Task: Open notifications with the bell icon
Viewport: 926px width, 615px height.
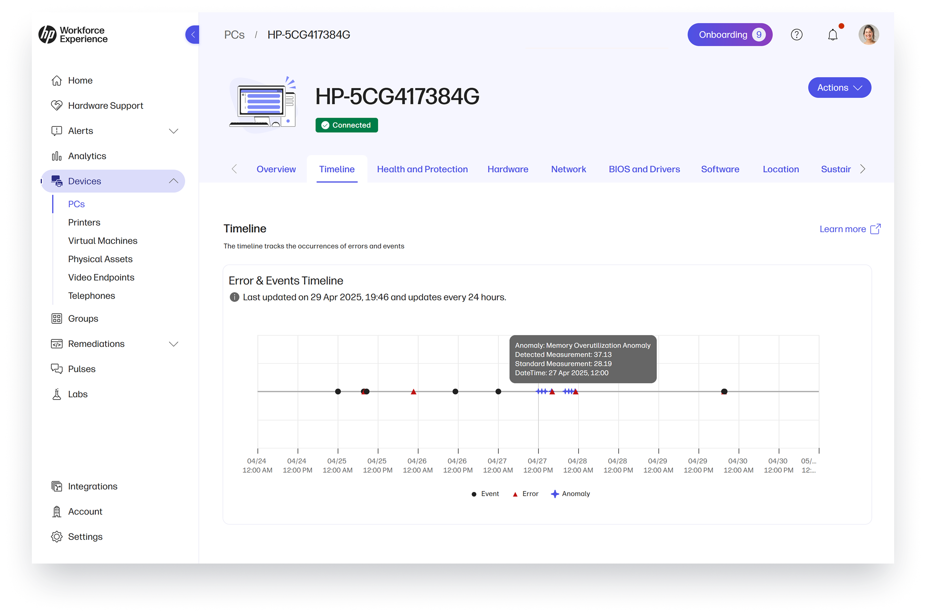Action: click(832, 35)
